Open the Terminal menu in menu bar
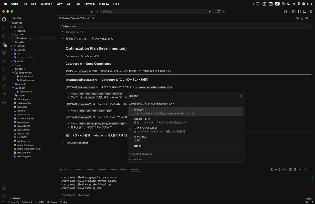 click(x=89, y=4)
